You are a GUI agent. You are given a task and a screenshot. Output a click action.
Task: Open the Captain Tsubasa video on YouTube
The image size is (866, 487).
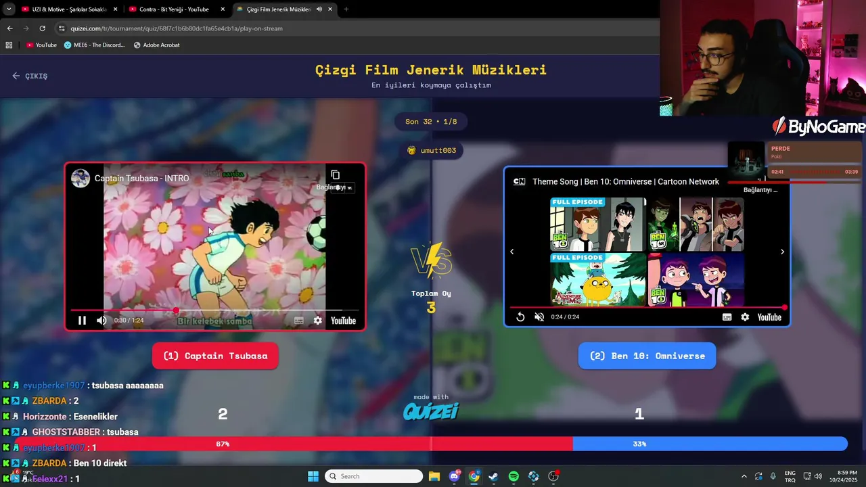click(343, 321)
